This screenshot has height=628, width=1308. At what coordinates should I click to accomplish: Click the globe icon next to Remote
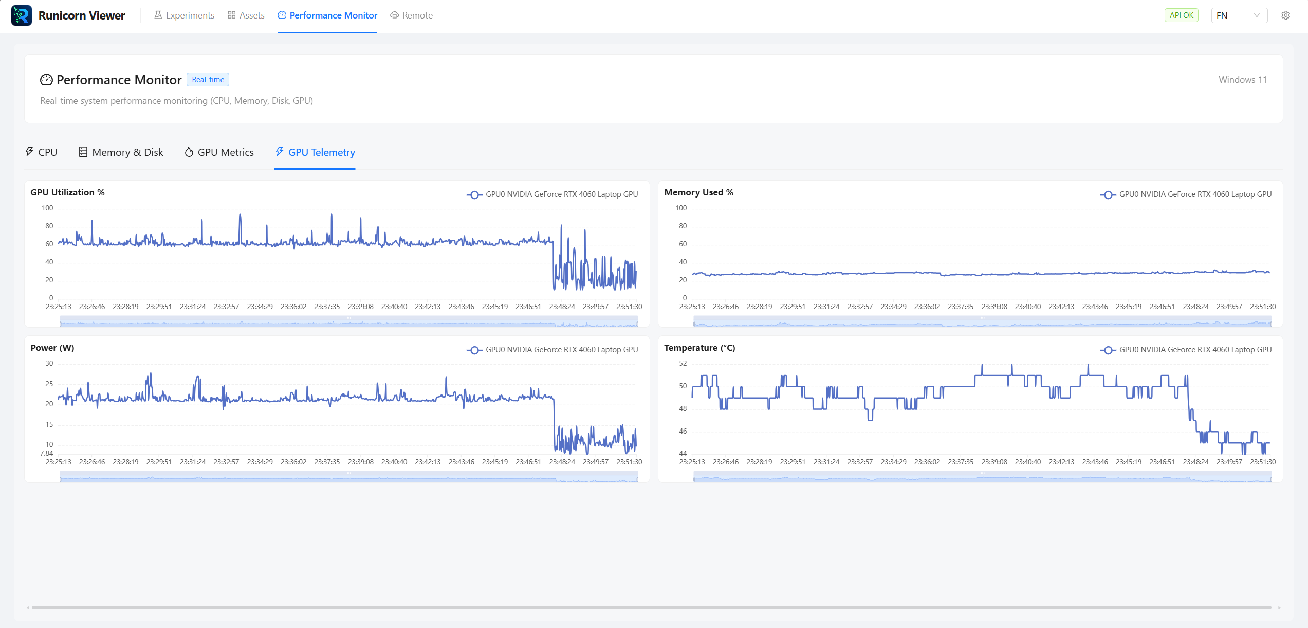[x=394, y=15]
